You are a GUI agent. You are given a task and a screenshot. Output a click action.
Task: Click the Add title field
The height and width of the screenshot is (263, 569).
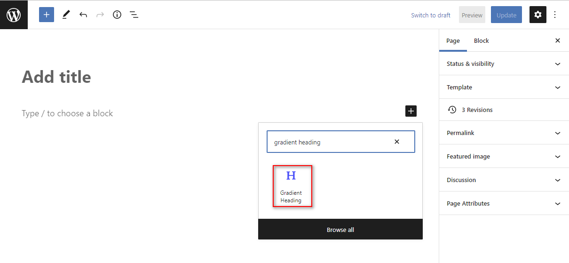click(56, 77)
